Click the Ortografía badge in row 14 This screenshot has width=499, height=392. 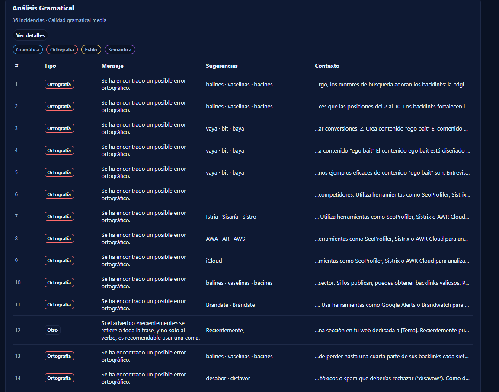point(59,378)
